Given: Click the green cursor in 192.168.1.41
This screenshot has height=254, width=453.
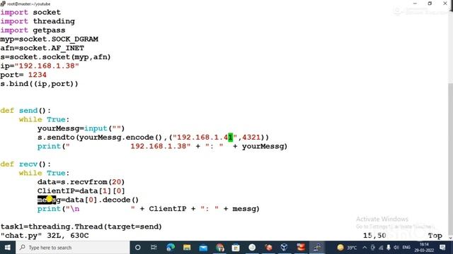Looking at the screenshot, I should click(x=230, y=138).
